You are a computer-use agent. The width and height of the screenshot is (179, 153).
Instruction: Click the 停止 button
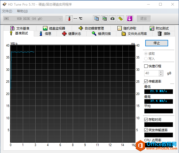click(156, 43)
